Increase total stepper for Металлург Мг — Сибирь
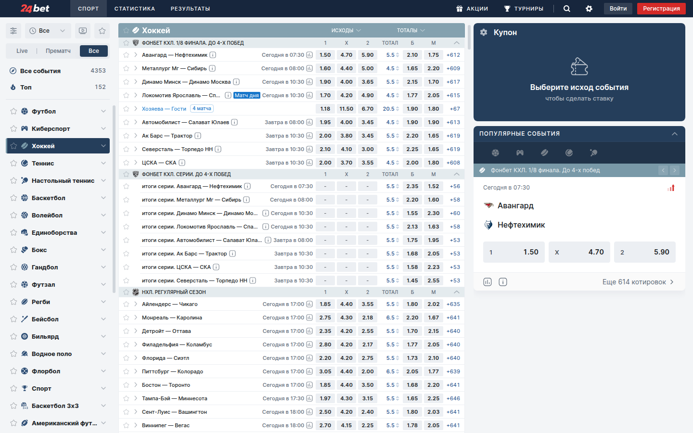The height and width of the screenshot is (433, 693). [398, 67]
